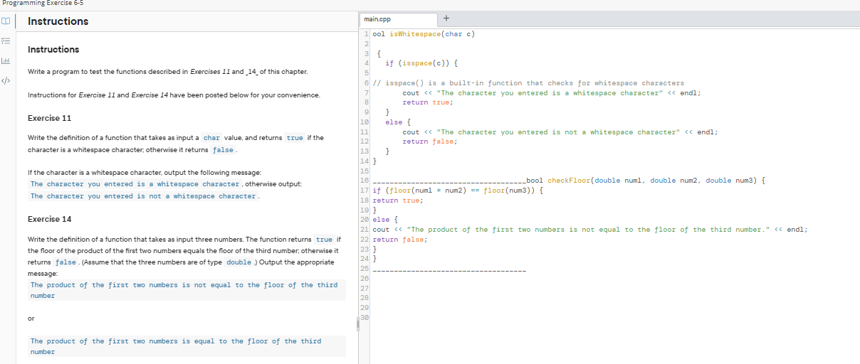
Task: Click the first 'return true;' on line 8
Action: point(427,102)
